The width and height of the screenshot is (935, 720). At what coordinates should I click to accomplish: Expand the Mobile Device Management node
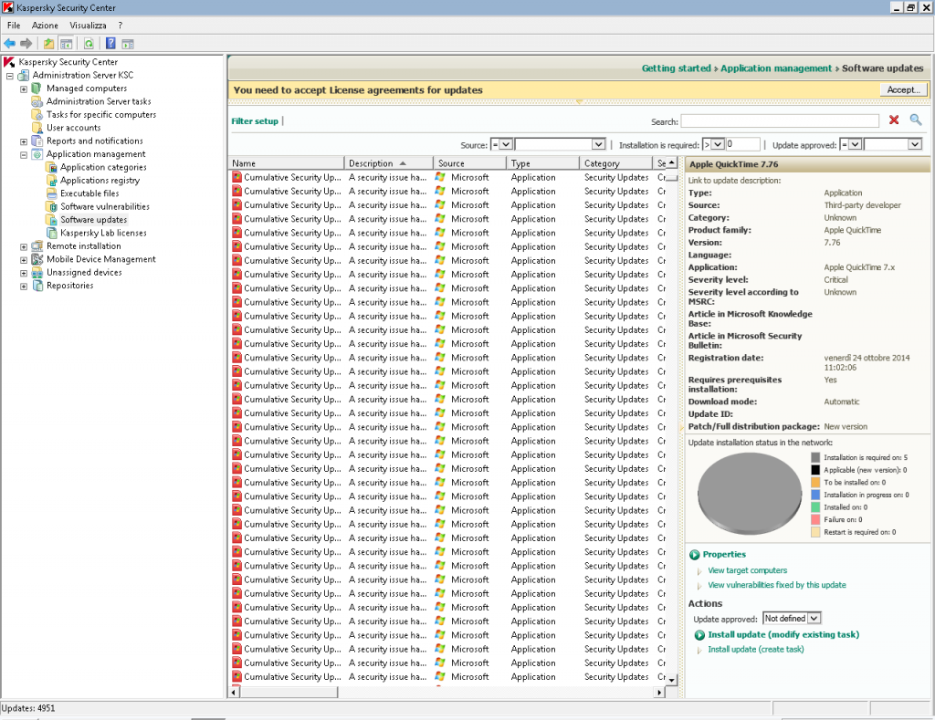click(x=24, y=260)
